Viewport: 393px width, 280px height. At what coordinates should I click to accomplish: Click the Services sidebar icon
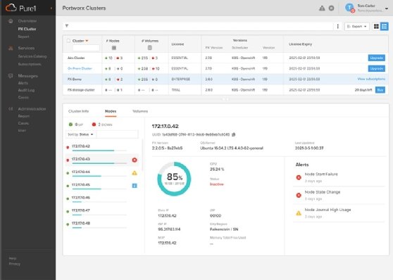tap(11, 48)
